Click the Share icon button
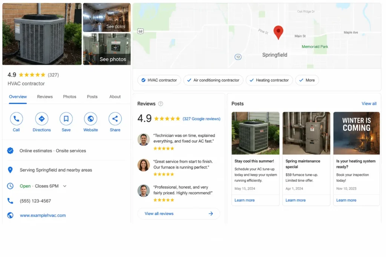 (x=115, y=119)
